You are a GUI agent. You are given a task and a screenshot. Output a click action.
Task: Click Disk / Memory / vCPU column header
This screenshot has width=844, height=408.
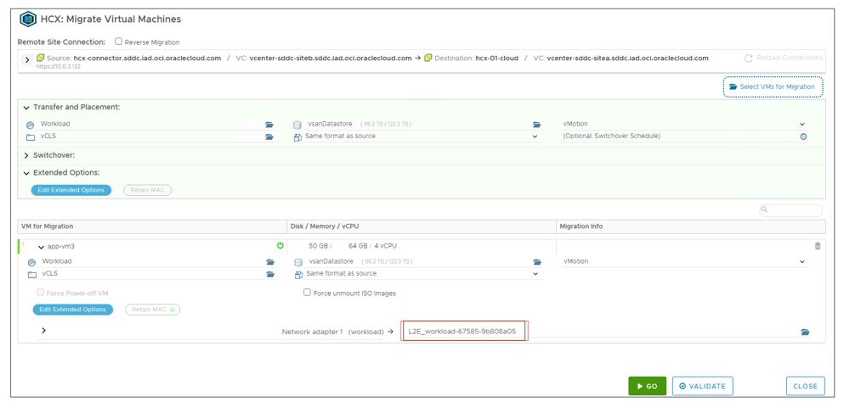[422, 226]
